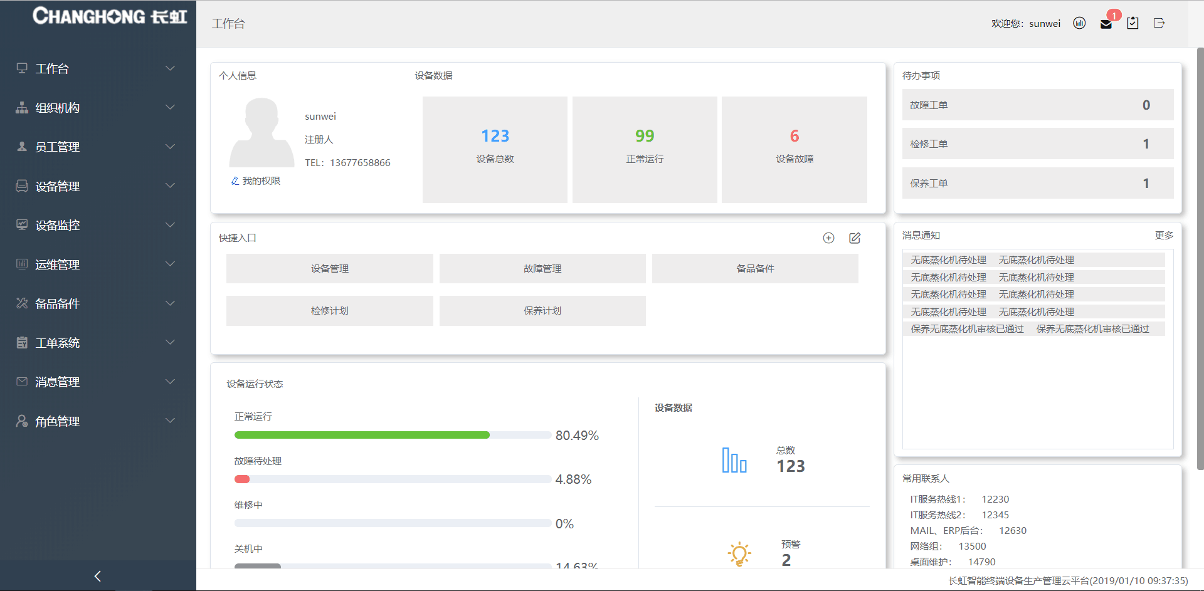The image size is (1204, 591).
Task: Click the page vertical scrollbar
Action: coord(1200,259)
